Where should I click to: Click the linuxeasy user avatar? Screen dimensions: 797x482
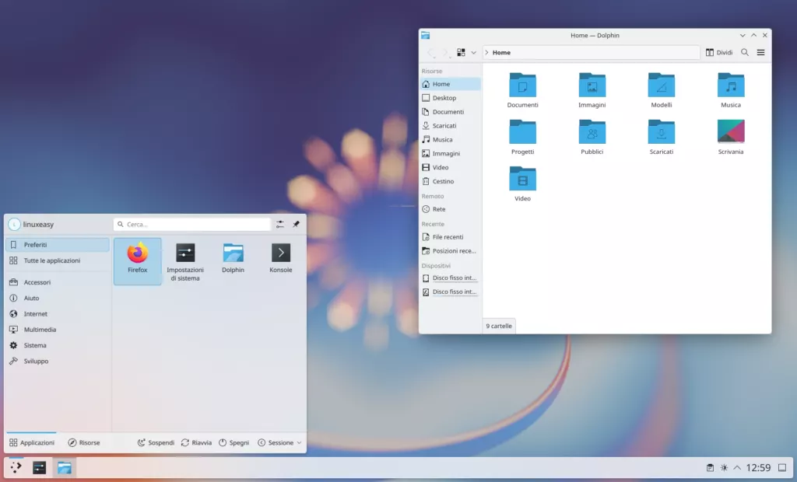click(x=14, y=224)
